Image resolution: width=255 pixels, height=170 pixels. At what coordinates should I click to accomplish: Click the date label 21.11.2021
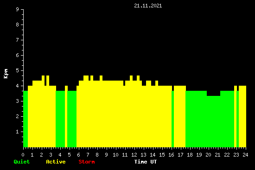(148, 6)
